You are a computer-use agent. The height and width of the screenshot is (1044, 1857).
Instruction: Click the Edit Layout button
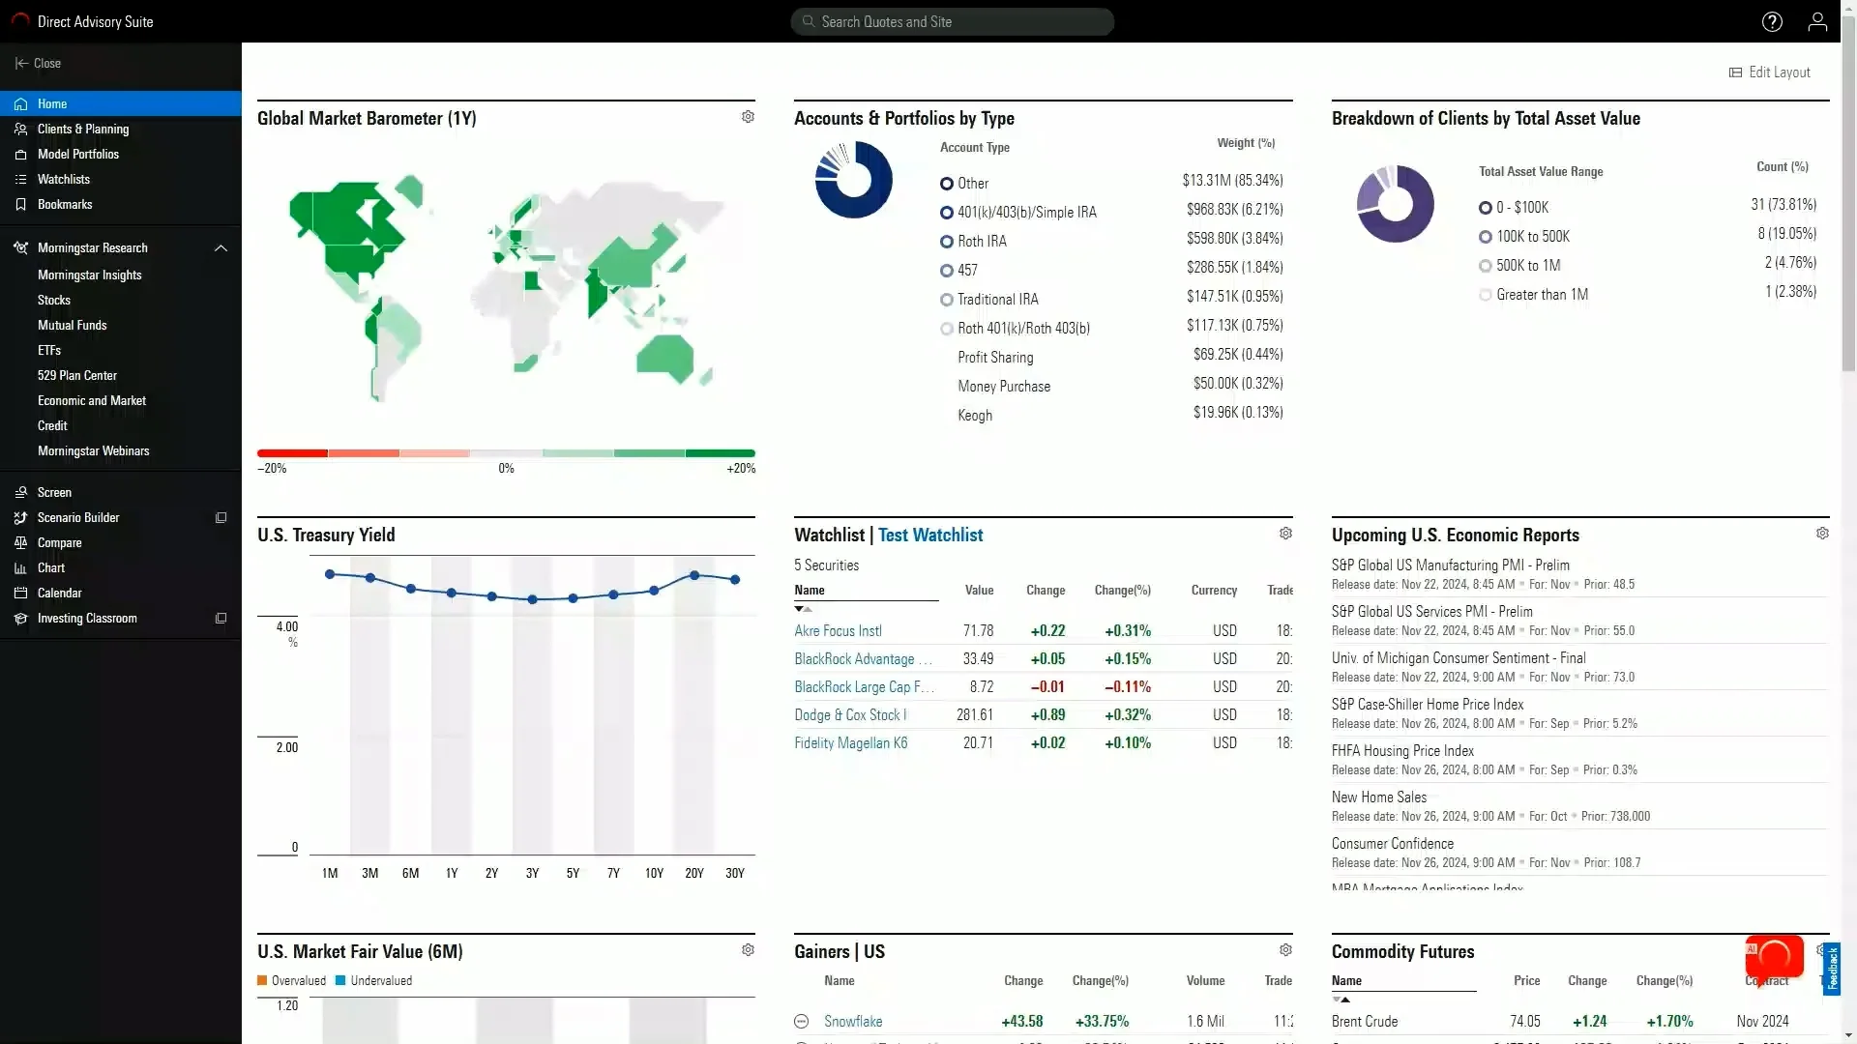(1770, 72)
